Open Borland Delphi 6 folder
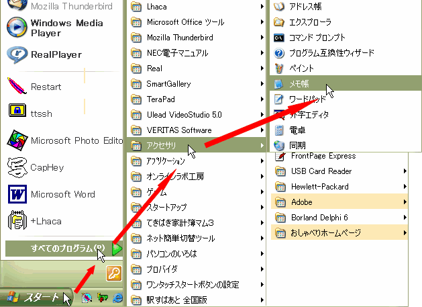The height and width of the screenshot is (307, 422). 339,217
